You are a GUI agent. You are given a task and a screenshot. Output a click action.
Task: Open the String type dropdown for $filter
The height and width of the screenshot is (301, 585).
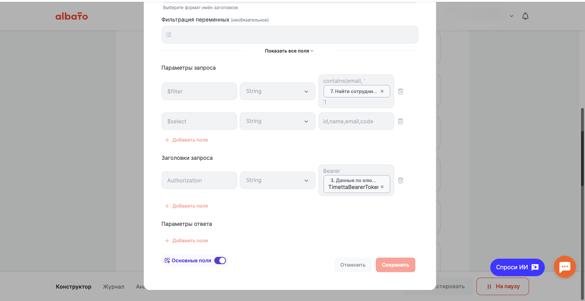pos(277,91)
